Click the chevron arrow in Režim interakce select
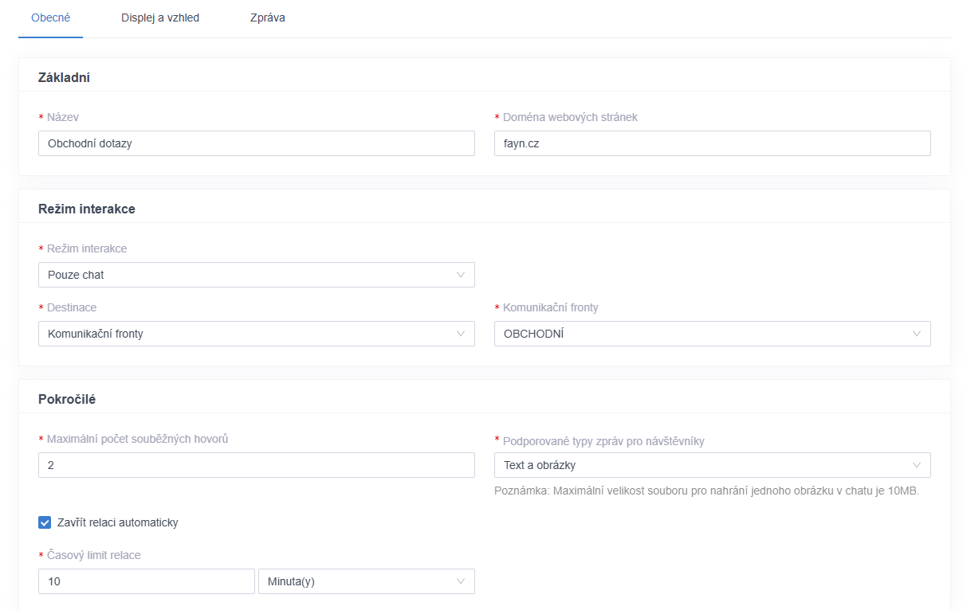Image resolution: width=967 pixels, height=610 pixels. (460, 275)
